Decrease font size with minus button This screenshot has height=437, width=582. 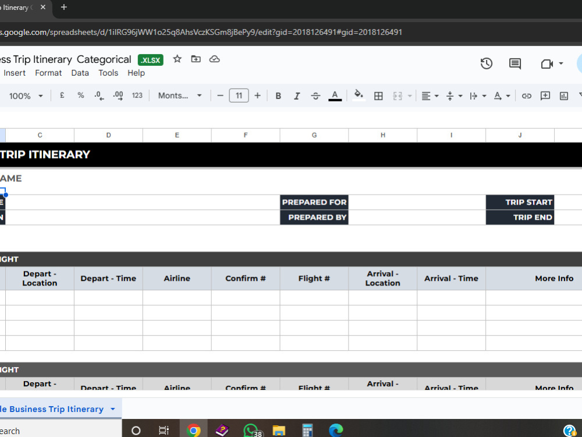tap(220, 96)
